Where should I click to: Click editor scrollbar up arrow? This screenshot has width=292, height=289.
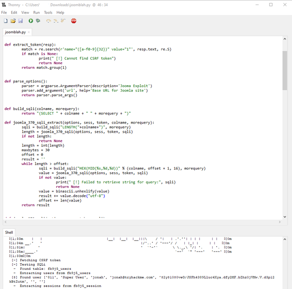285,39
